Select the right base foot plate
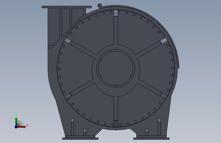This screenshot has width=221, height=143. click(151, 139)
